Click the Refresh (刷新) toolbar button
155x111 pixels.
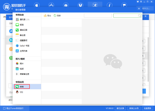point(57,16)
